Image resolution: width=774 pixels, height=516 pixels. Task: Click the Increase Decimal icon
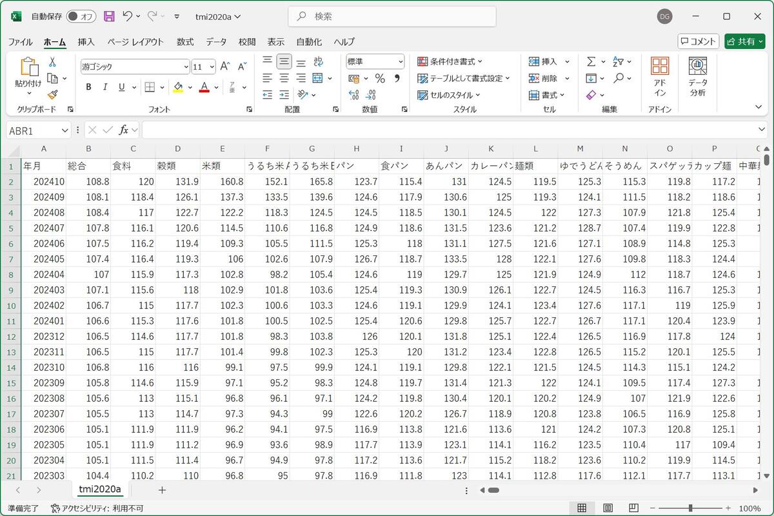click(353, 95)
